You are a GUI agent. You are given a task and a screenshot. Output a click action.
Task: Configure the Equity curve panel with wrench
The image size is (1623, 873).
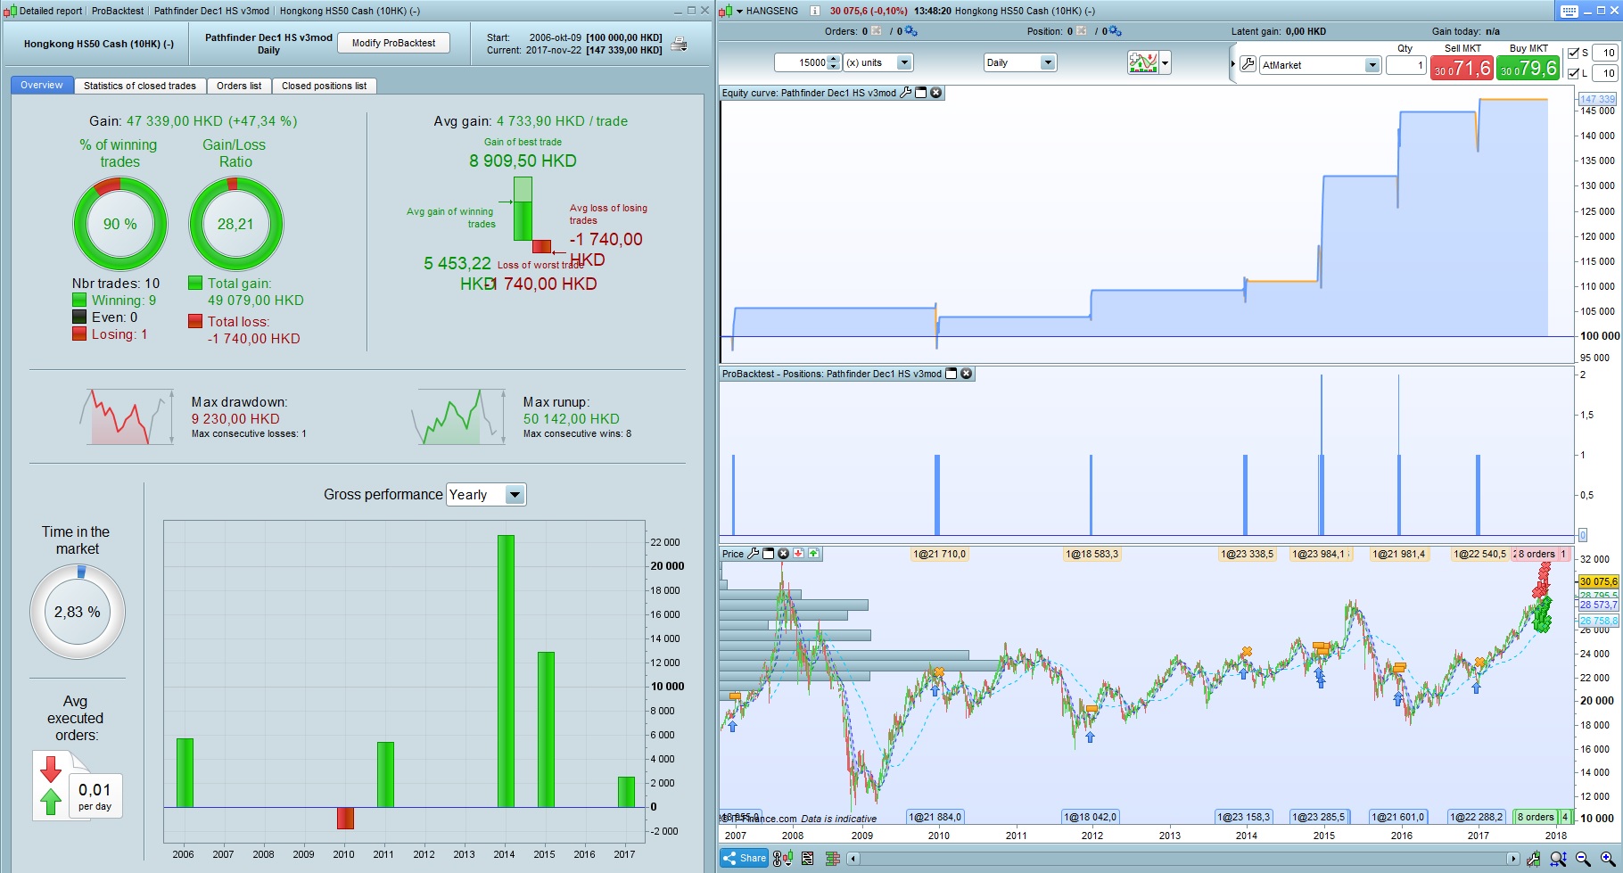[x=906, y=93]
